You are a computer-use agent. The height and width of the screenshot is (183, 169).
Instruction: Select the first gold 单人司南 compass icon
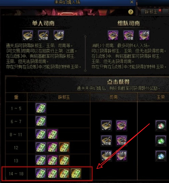coord(28,35)
